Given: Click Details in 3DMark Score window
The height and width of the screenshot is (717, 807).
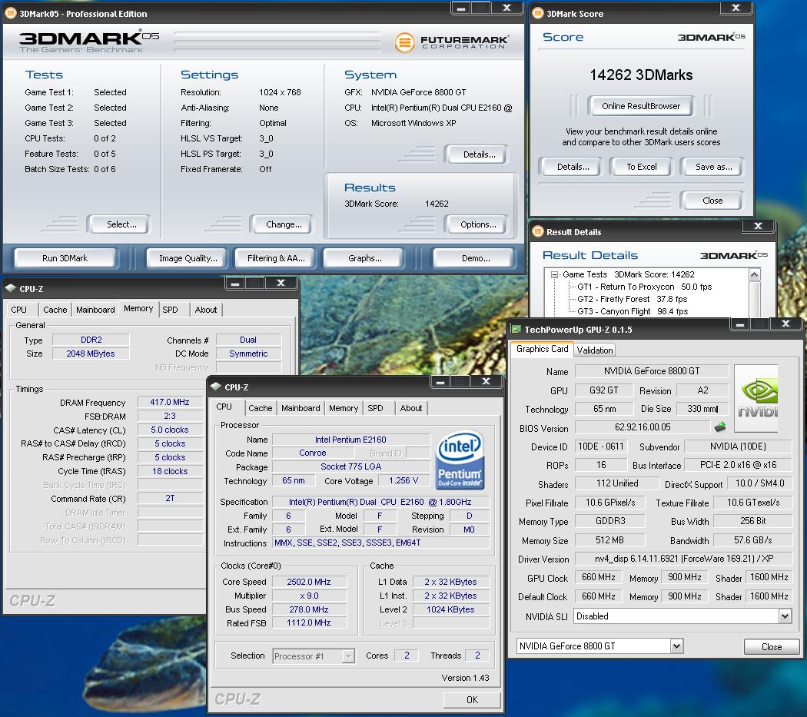Looking at the screenshot, I should (571, 167).
